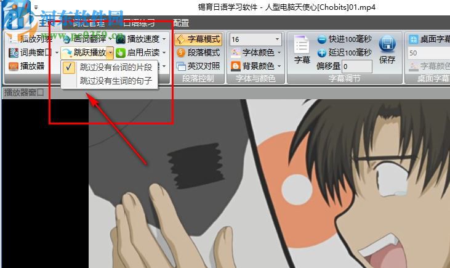Open the 播放列表 playlist panel
This screenshot has height=268, width=450.
30,39
